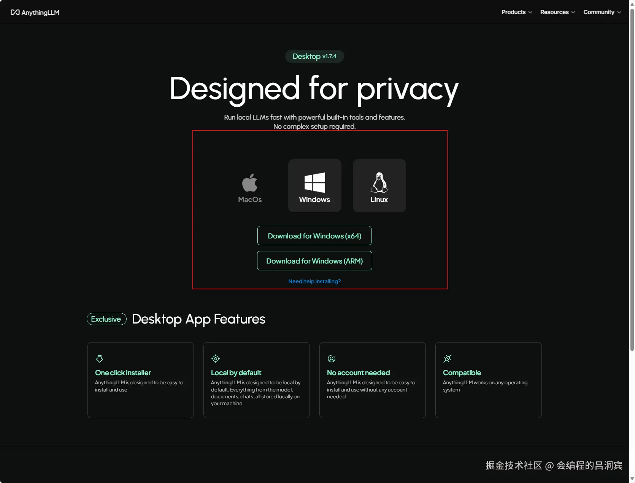Click the scrollbar down arrow
Viewport: 635px width, 483px height.
(x=632, y=479)
